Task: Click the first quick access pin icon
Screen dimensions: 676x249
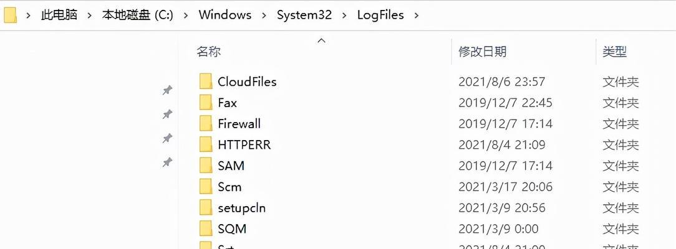Action: coord(167,90)
